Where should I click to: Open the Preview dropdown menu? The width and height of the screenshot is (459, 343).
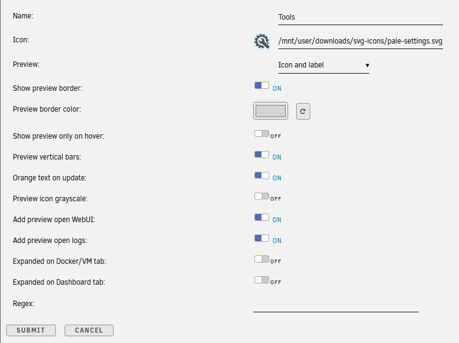coord(323,65)
